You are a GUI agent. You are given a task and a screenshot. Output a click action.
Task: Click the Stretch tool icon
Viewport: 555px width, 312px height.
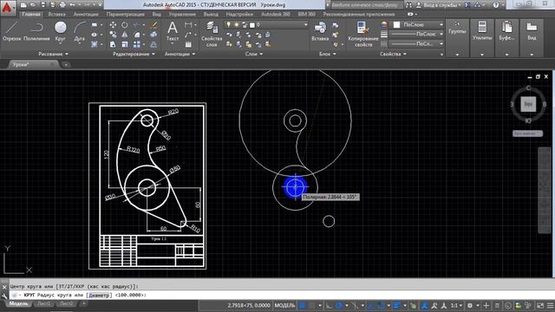pos(113,44)
